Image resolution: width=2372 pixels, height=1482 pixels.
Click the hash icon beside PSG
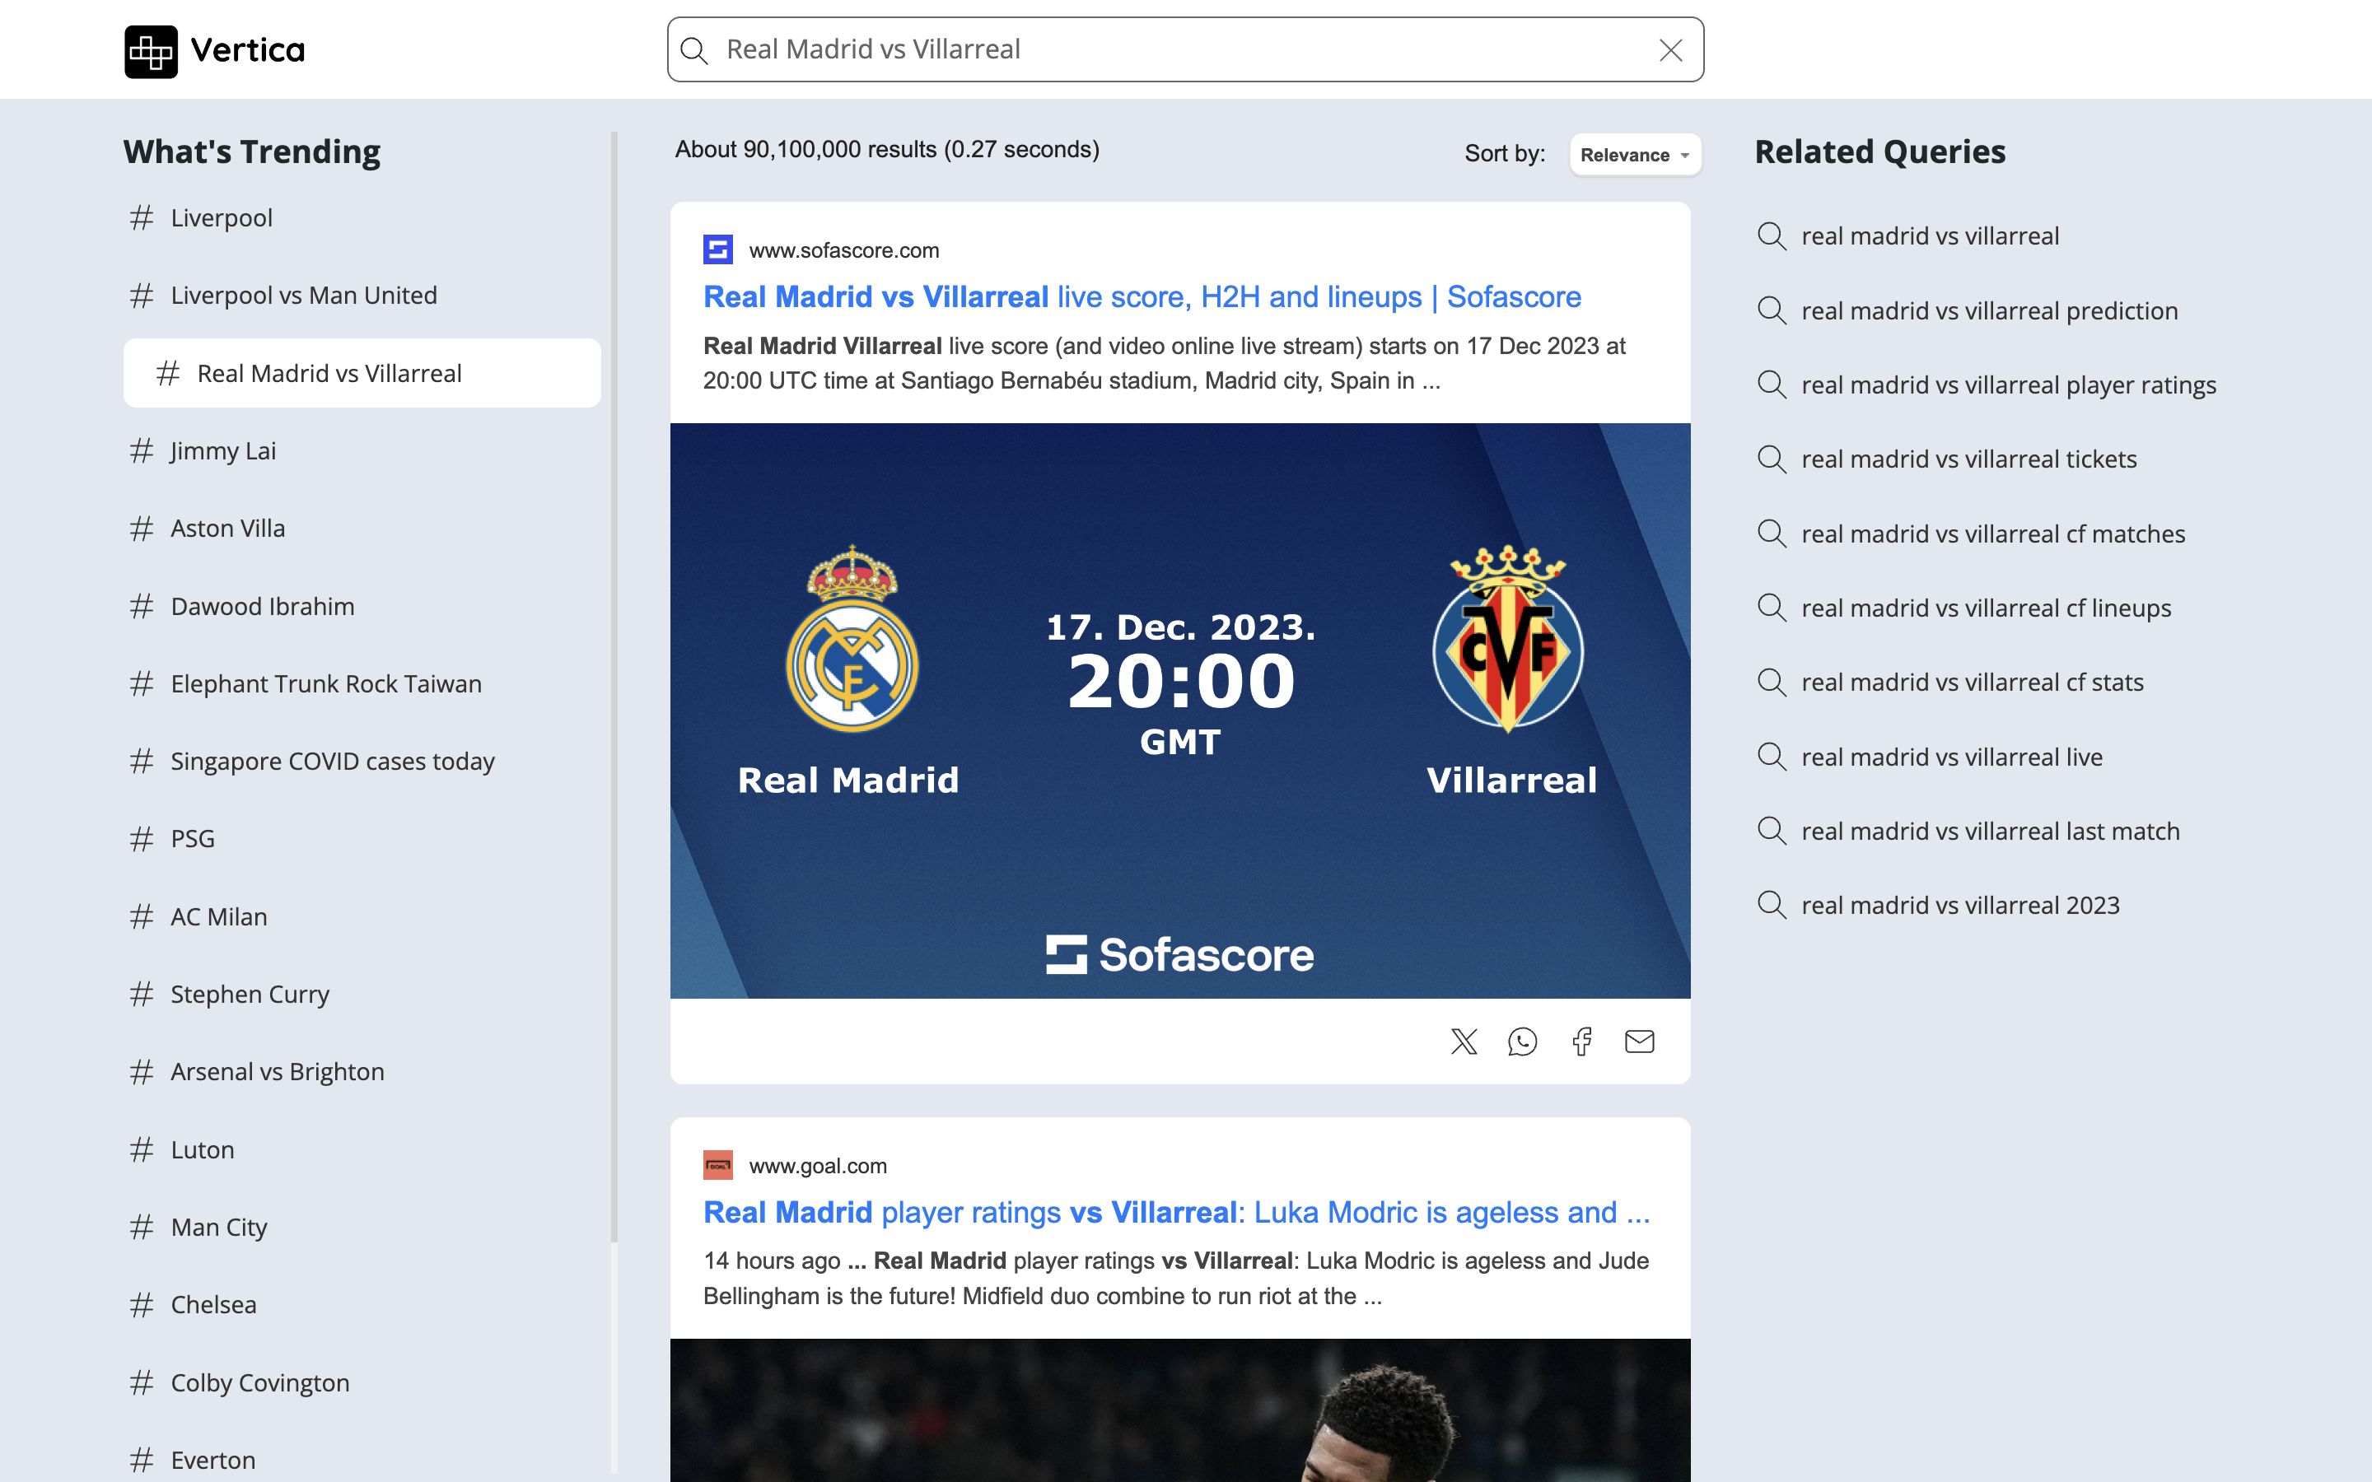(x=142, y=839)
